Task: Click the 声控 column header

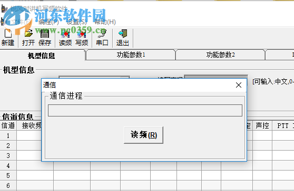Action: click(262, 125)
